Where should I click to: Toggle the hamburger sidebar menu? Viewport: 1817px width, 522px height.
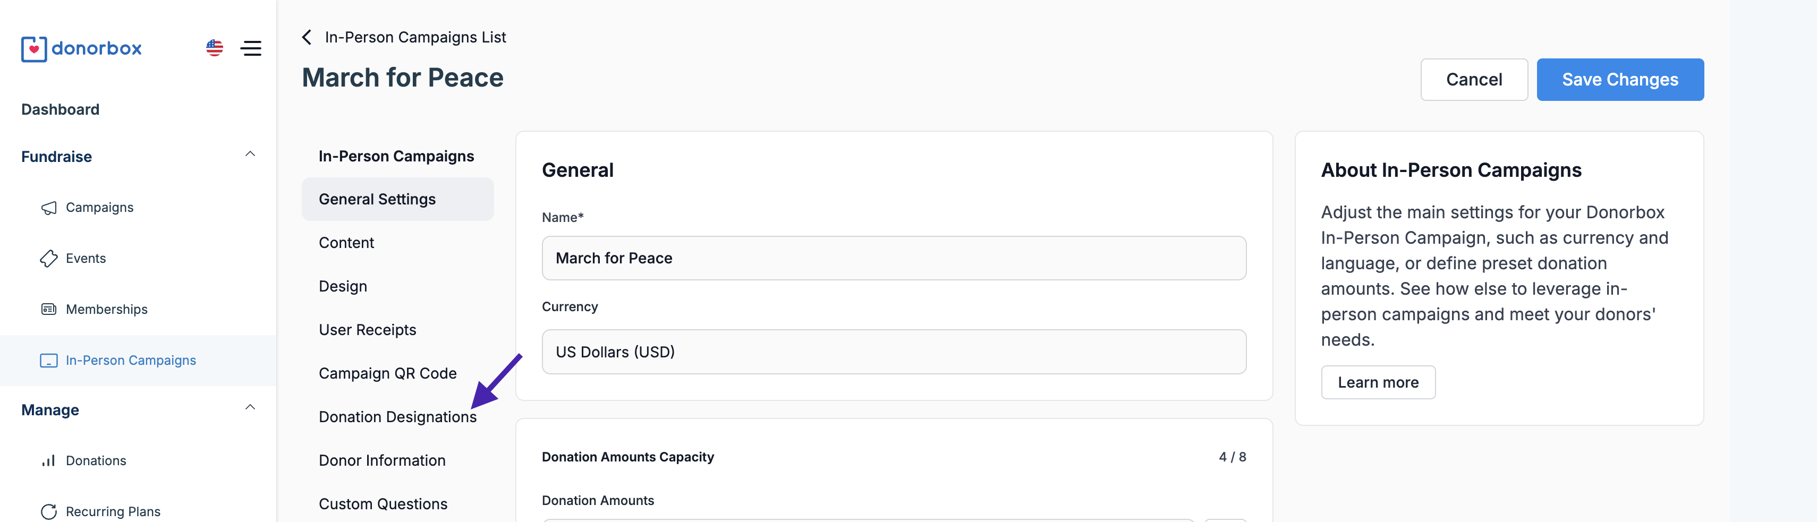click(251, 48)
